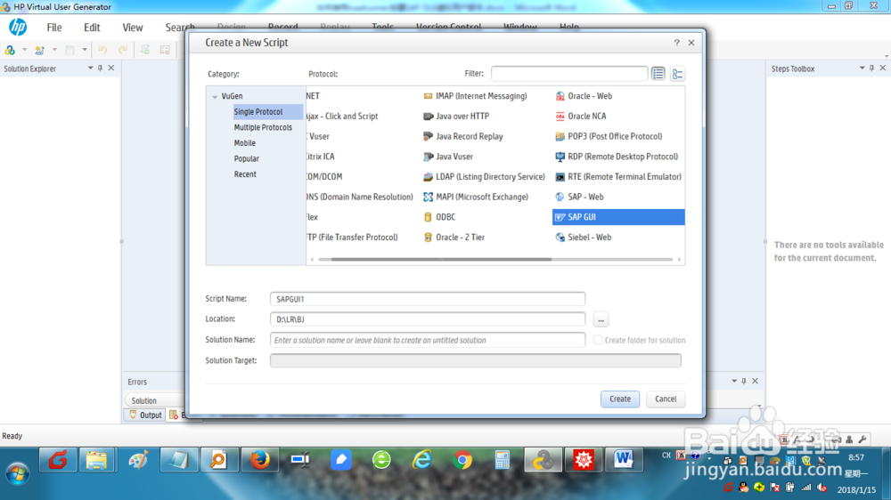Select the highlighted SAP GUI protocol

[618, 217]
